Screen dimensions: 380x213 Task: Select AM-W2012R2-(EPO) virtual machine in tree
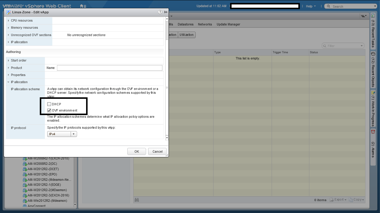(x=43, y=174)
